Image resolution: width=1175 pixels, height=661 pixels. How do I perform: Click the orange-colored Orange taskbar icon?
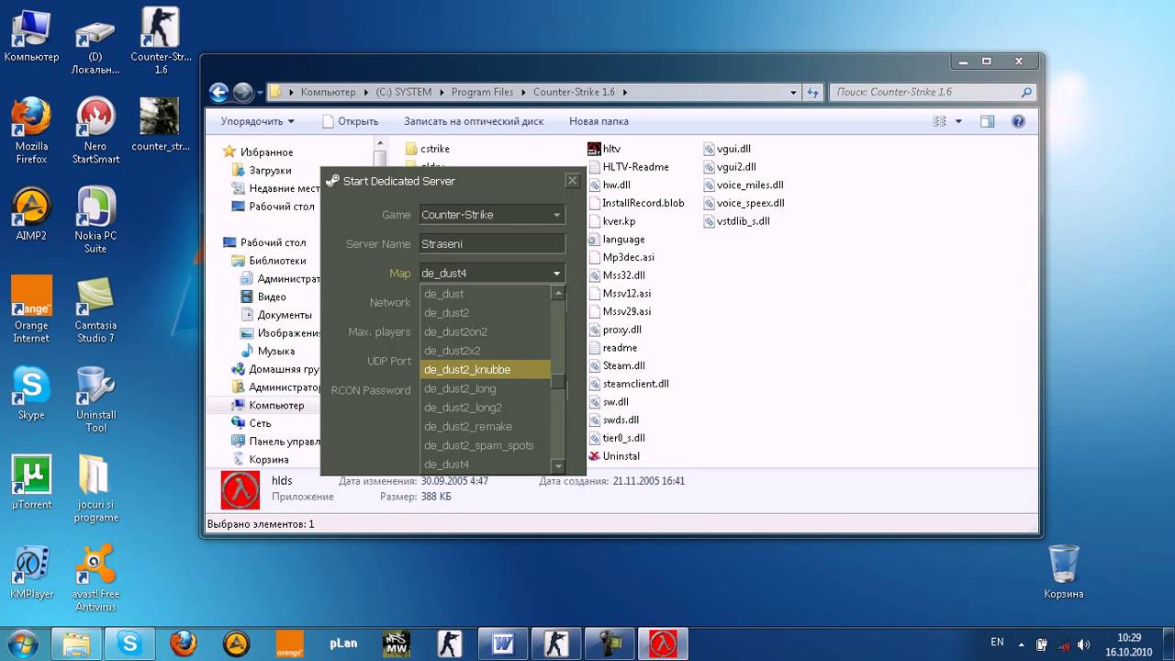click(x=290, y=644)
